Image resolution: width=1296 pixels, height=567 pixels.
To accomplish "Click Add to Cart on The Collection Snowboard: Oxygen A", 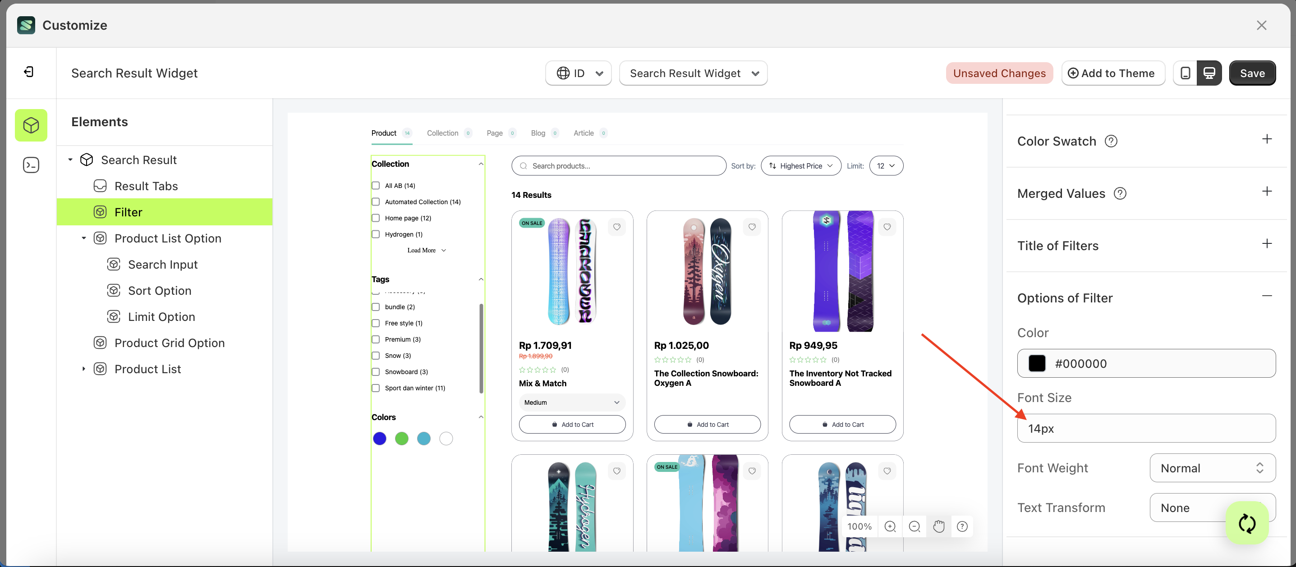I will tap(707, 424).
